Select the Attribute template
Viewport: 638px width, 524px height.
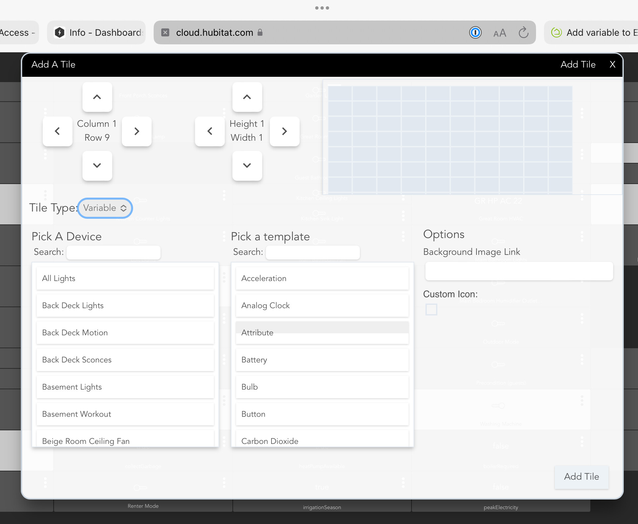click(322, 332)
